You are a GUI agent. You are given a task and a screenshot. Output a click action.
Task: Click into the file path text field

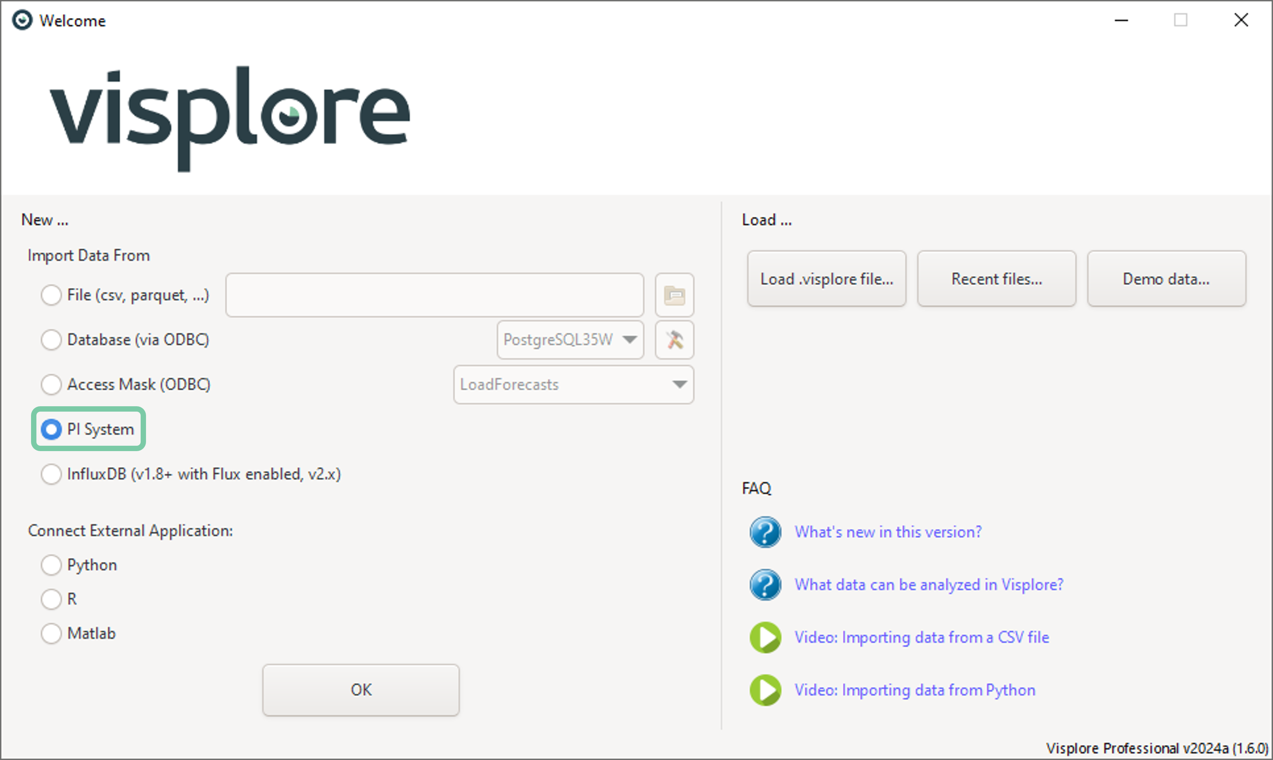[x=434, y=295]
